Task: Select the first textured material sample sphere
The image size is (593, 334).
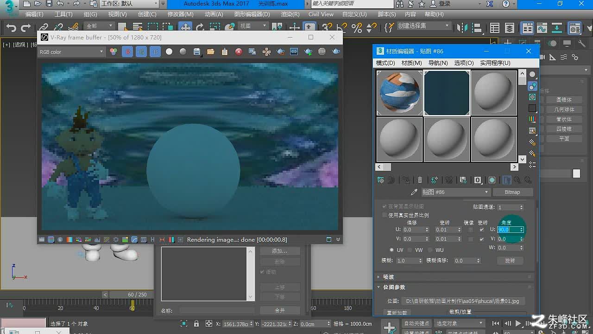Action: [399, 93]
